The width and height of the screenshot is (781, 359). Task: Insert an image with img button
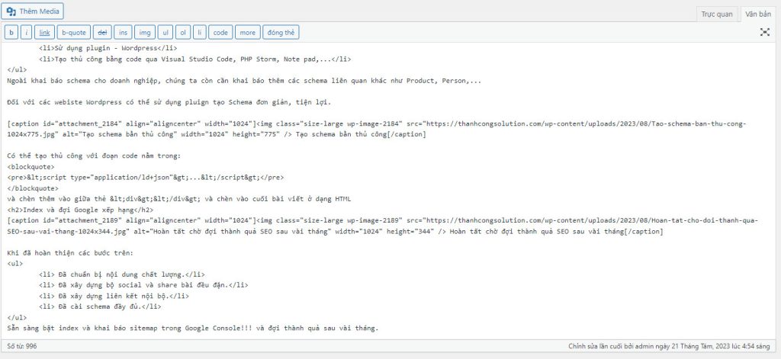click(x=144, y=32)
